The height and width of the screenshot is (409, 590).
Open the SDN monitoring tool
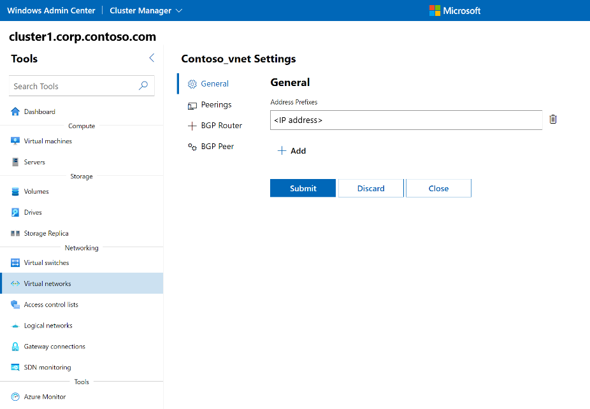tap(48, 367)
